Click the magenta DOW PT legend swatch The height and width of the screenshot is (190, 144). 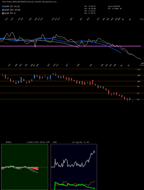(x=3, y=13)
